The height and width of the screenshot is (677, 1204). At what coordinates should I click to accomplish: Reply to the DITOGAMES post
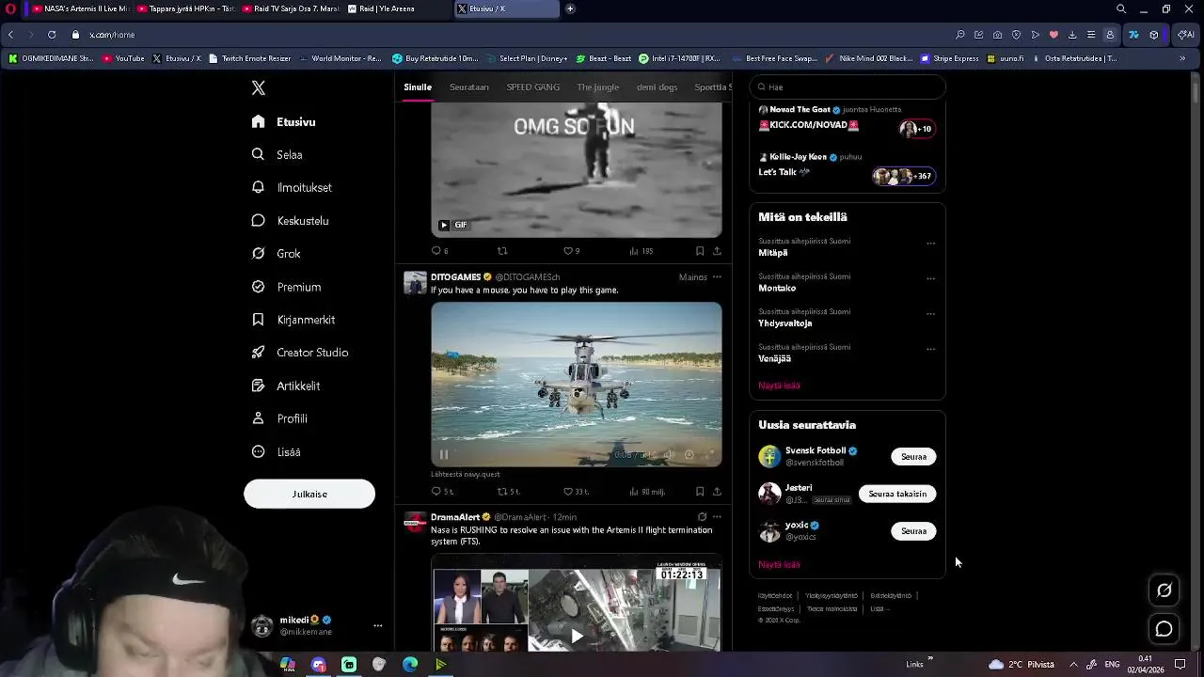[442, 492]
